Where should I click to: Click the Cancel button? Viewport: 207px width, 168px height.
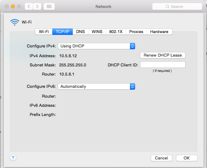(161, 158)
